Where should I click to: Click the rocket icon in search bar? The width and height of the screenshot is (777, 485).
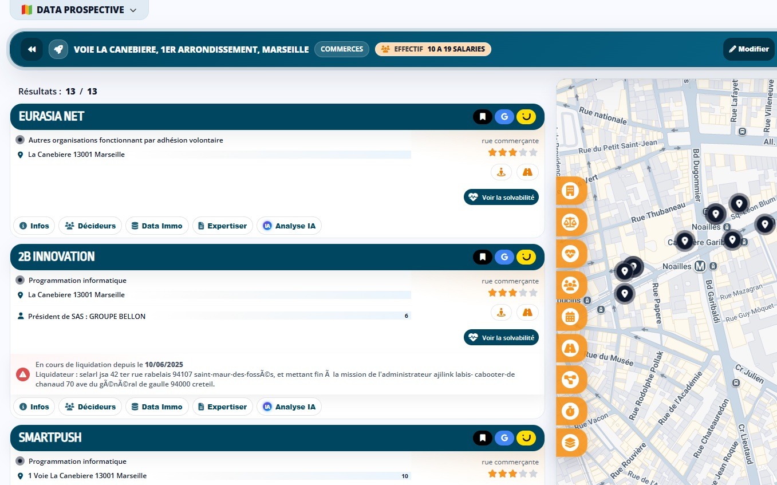point(58,49)
